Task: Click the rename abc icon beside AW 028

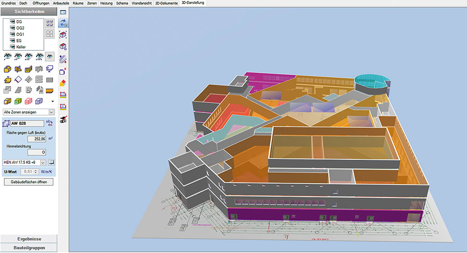Action: (50, 123)
